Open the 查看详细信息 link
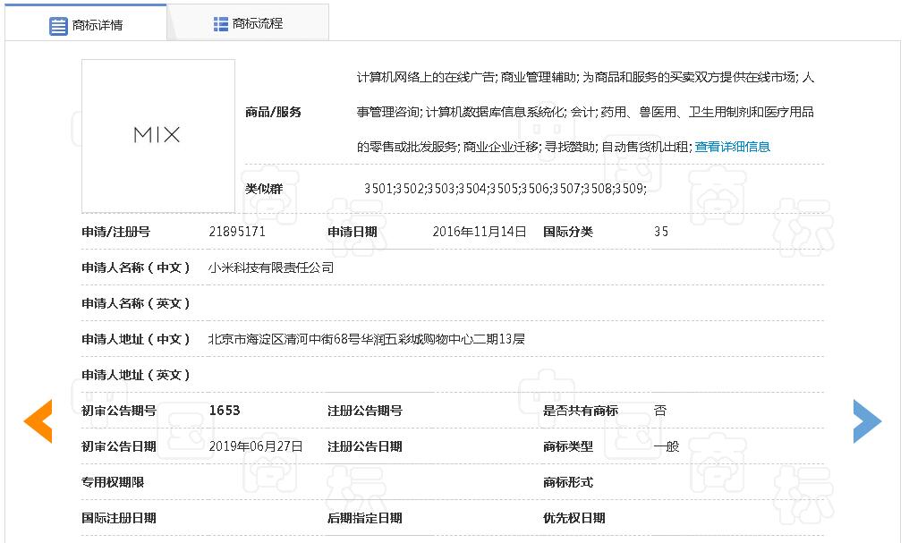This screenshot has width=909, height=543. click(732, 147)
